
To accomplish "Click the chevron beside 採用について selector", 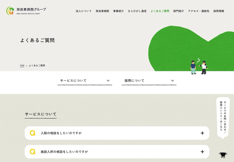I will [173, 81].
